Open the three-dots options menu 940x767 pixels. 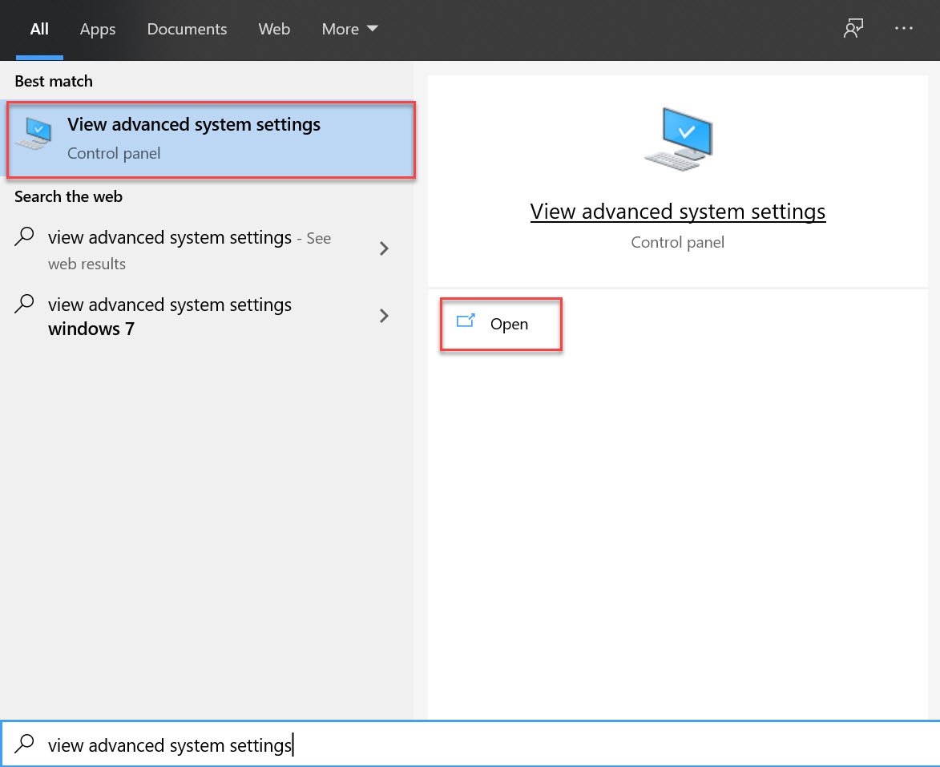pyautogui.click(x=903, y=28)
